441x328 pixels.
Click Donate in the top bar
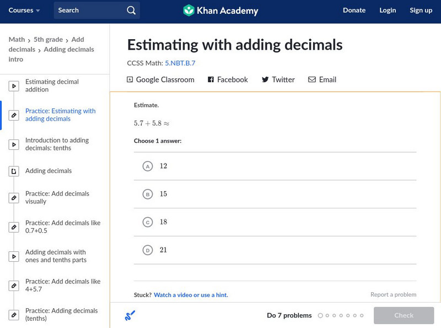354,10
